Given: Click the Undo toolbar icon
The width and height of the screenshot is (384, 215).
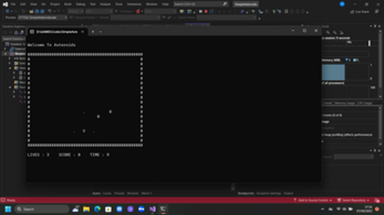Looking at the screenshot, I should click(50, 11).
